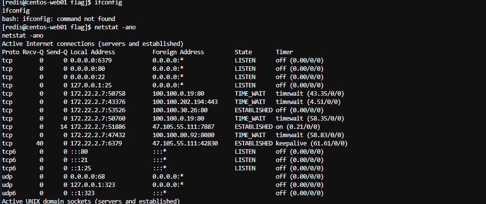Click local address 0.0.0.0:22
Viewport: 486px width, 204px height.
[88, 77]
